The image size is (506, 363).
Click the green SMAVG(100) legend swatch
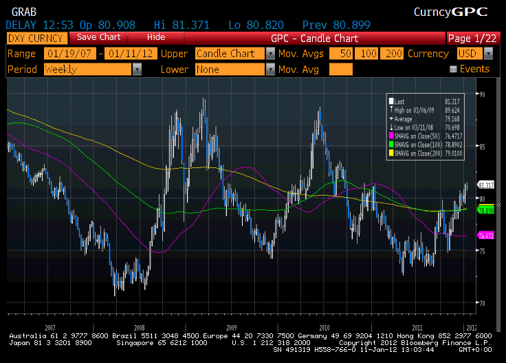(x=391, y=145)
